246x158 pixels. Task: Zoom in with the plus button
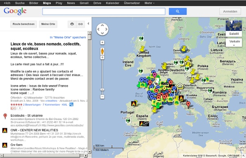click(x=102, y=57)
